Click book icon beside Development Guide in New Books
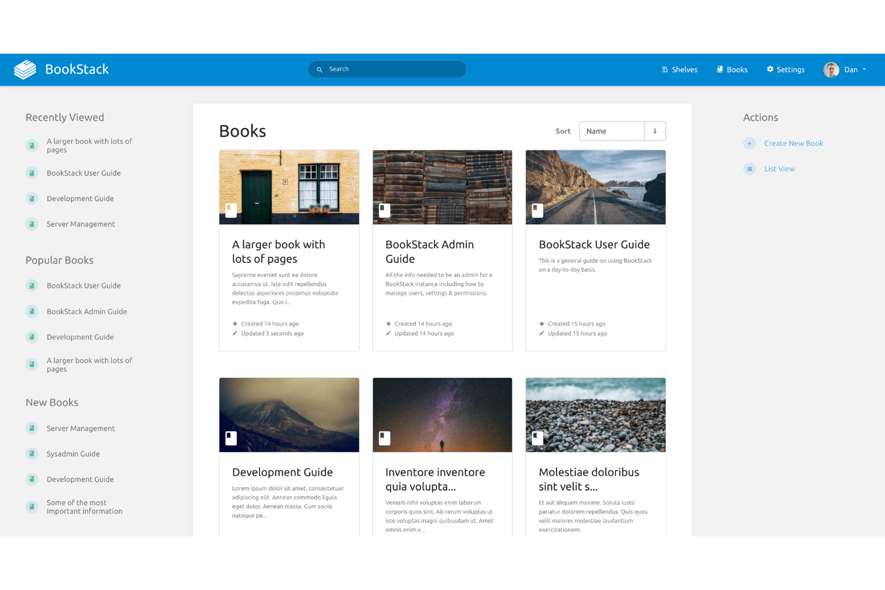 point(32,479)
